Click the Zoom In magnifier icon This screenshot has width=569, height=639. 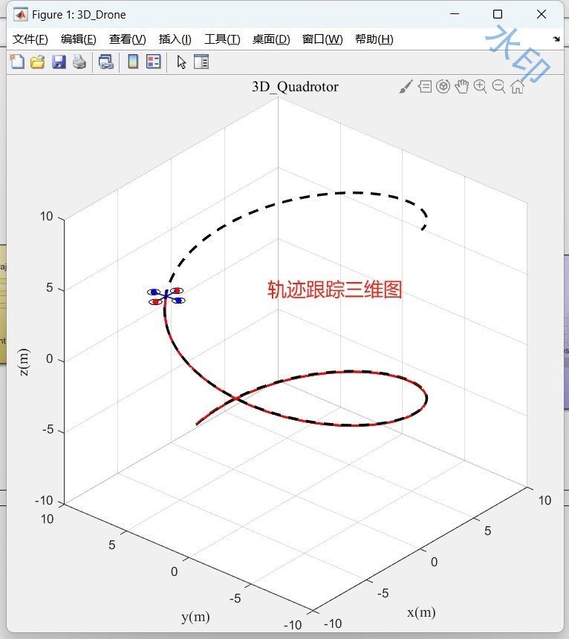tap(480, 86)
